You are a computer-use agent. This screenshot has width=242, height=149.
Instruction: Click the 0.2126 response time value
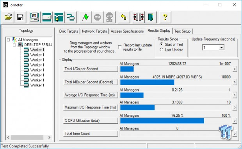pyautogui.click(x=177, y=90)
